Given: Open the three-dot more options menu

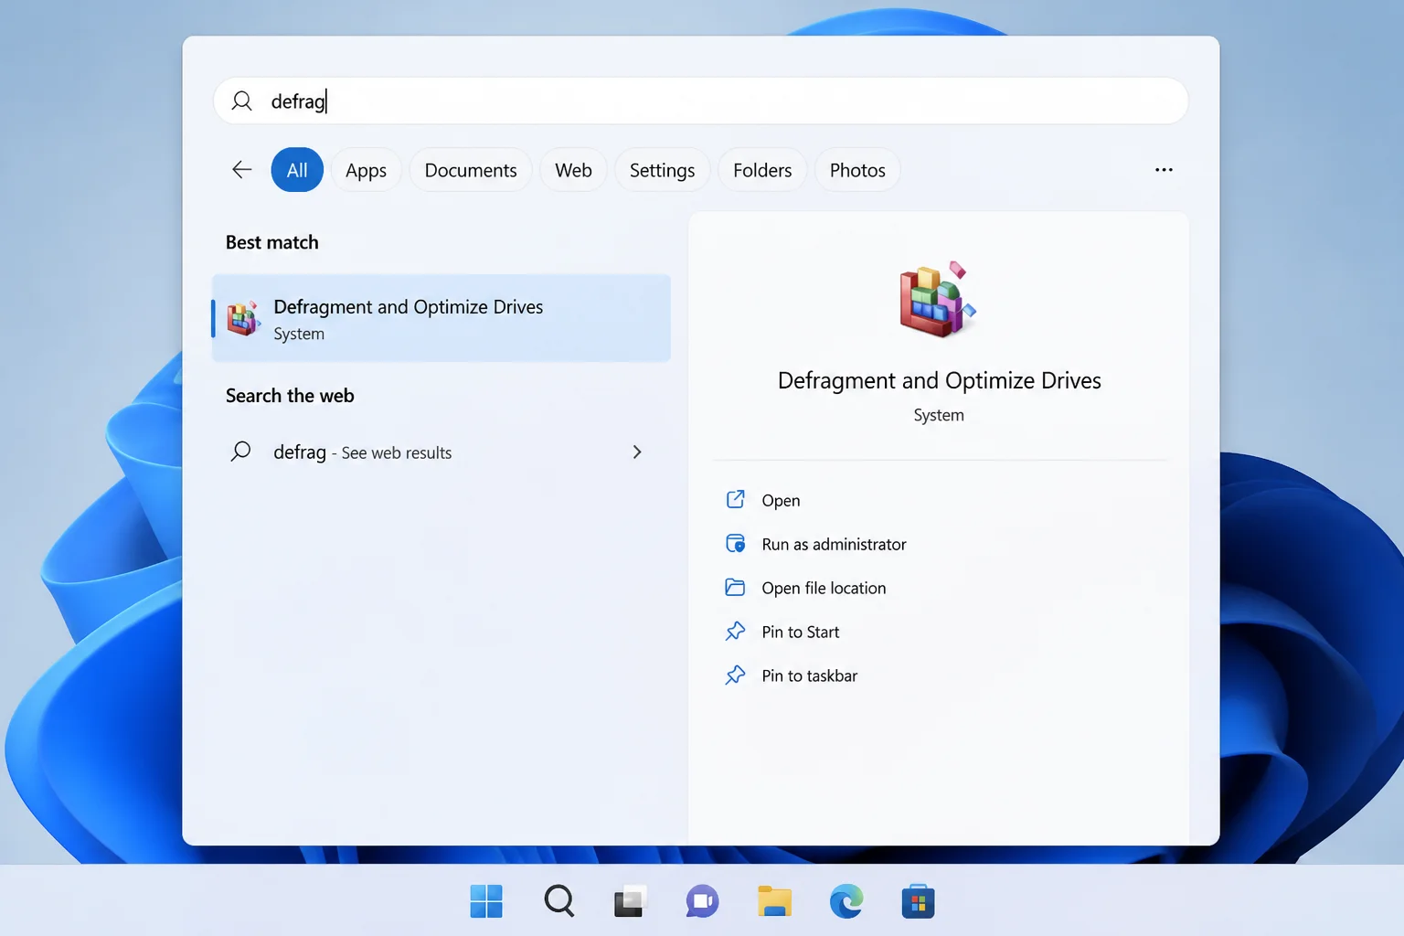Looking at the screenshot, I should 1164,170.
